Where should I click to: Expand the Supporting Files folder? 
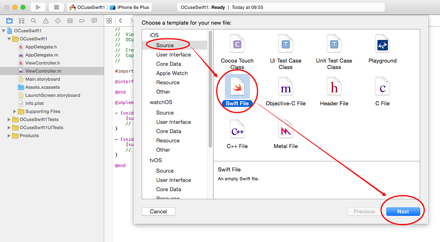pyautogui.click(x=15, y=111)
